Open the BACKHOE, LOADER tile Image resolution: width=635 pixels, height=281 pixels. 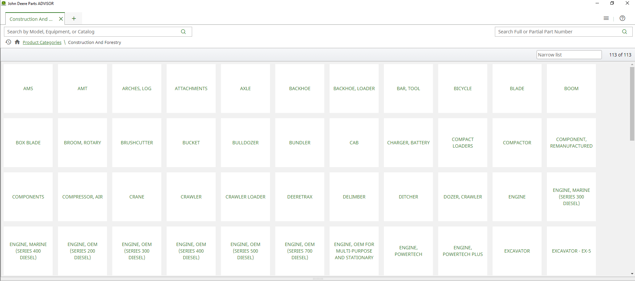click(x=354, y=88)
